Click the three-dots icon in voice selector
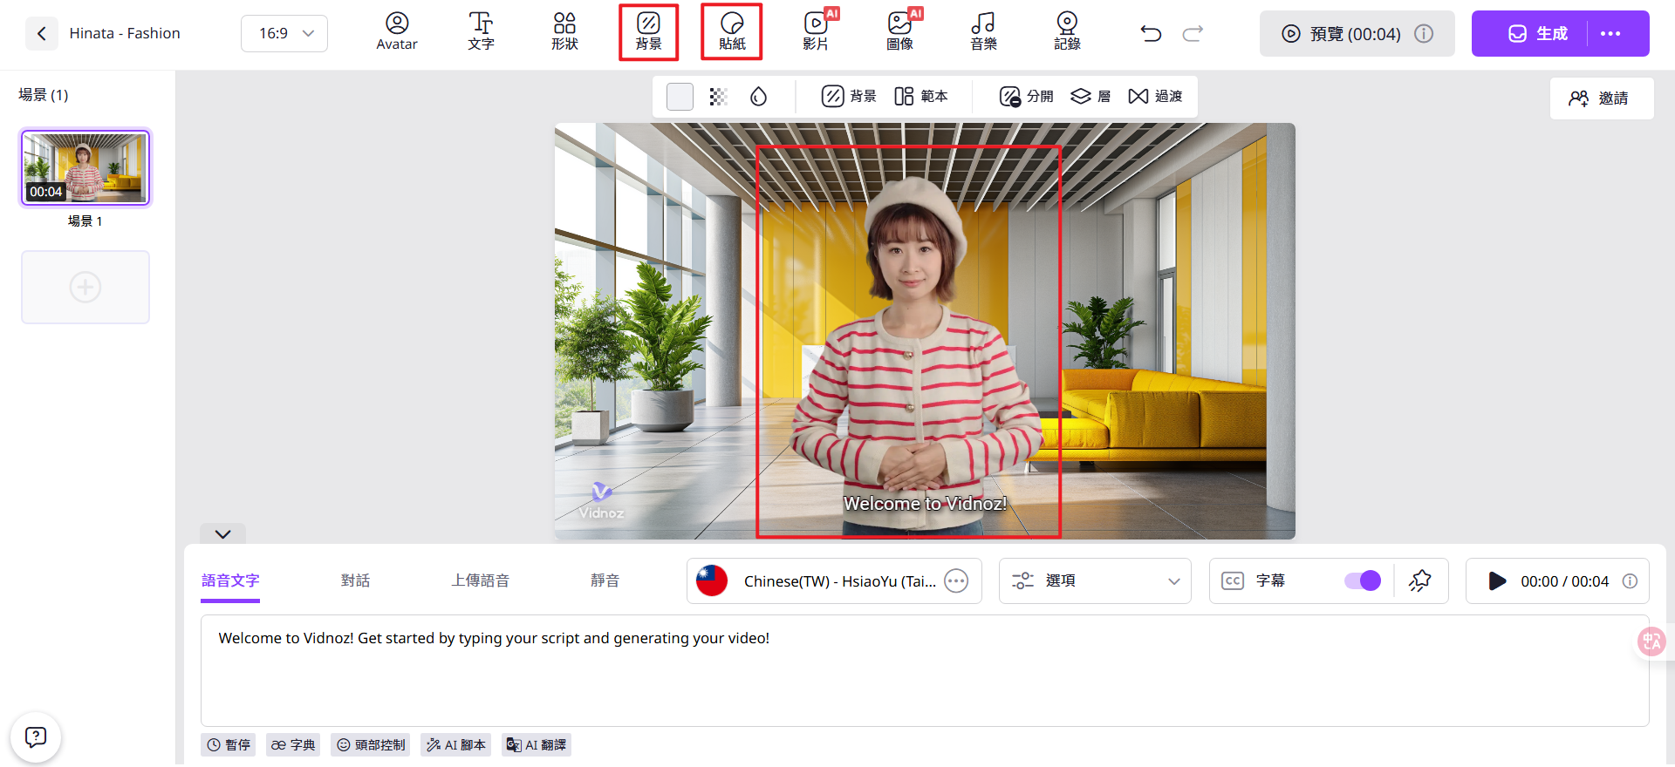Viewport: 1675px width, 767px height. 956,580
